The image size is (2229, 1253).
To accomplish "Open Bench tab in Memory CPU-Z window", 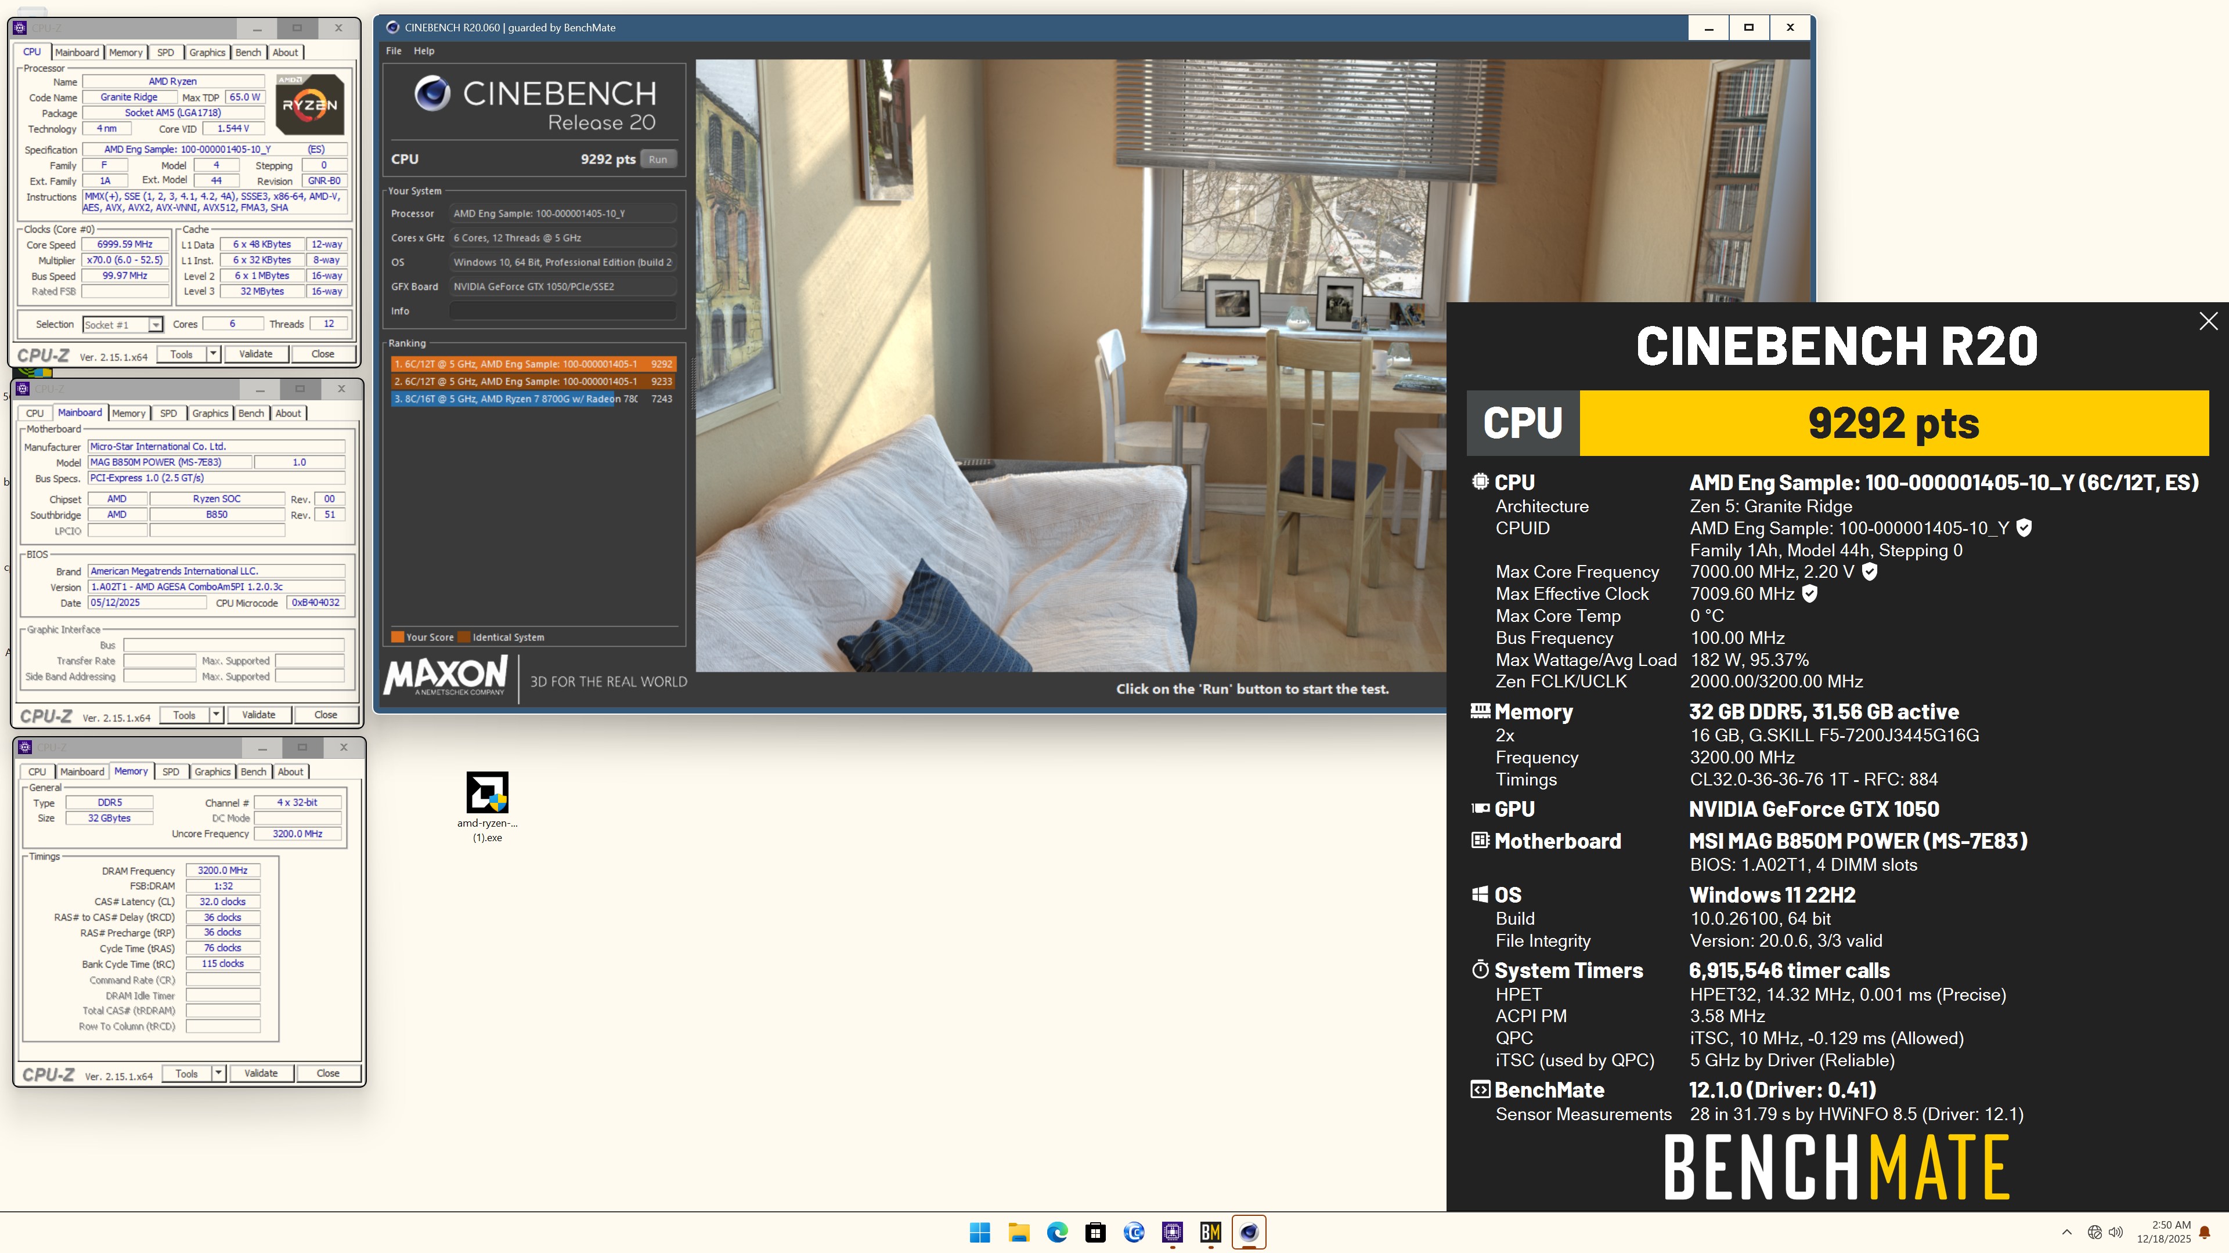I will tap(254, 772).
